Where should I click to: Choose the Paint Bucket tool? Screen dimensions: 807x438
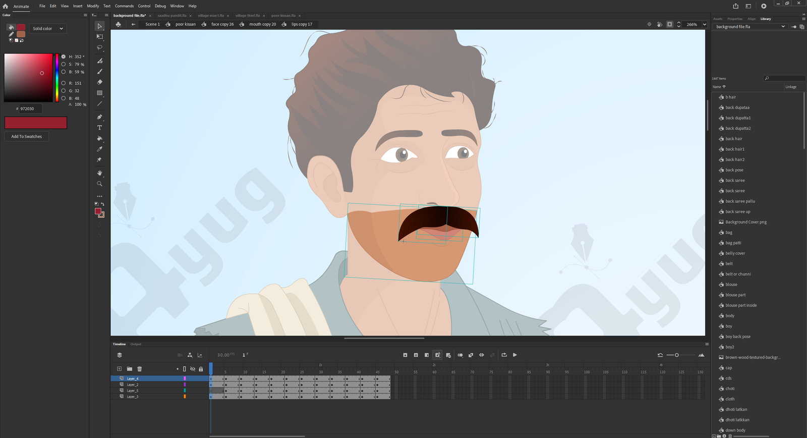pyautogui.click(x=99, y=138)
